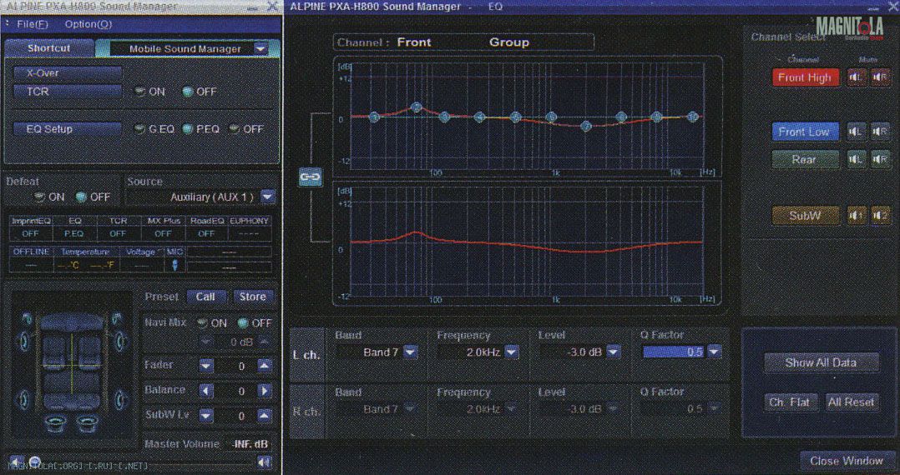Click the MIC microphone status icon
This screenshot has height=475, width=900.
(x=174, y=265)
